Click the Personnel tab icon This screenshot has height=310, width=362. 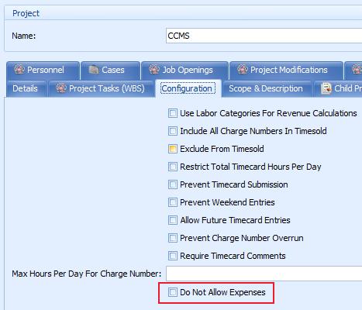click(x=19, y=69)
